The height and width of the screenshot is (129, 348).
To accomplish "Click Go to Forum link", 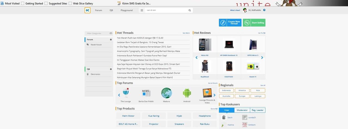I will [x=213, y=83].
